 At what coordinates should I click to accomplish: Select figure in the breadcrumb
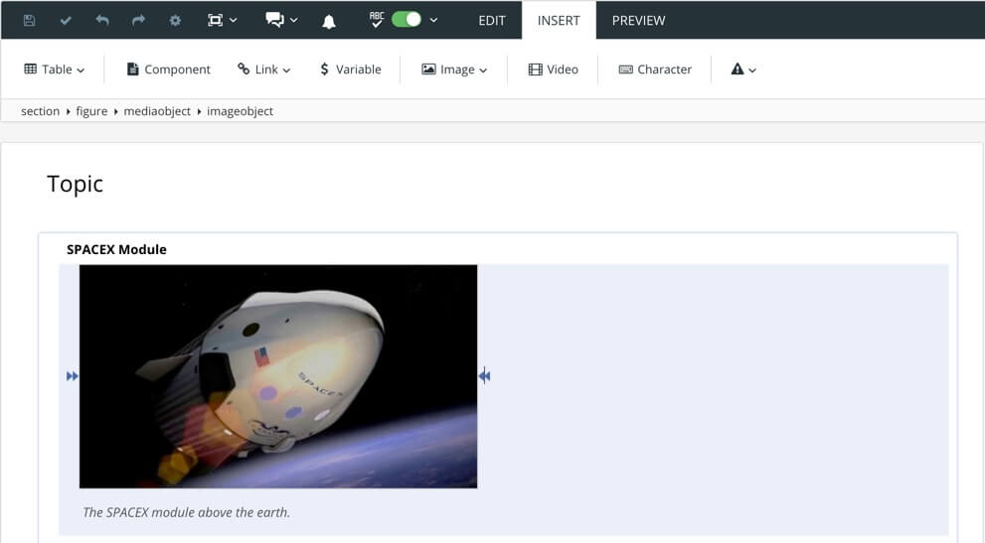(91, 111)
